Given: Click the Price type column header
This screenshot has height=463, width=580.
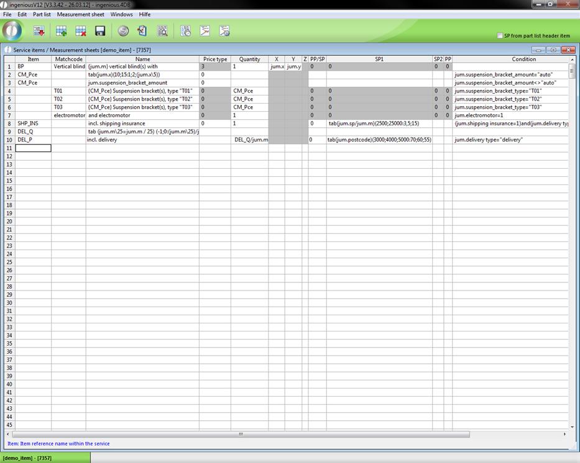Looking at the screenshot, I should coord(214,59).
